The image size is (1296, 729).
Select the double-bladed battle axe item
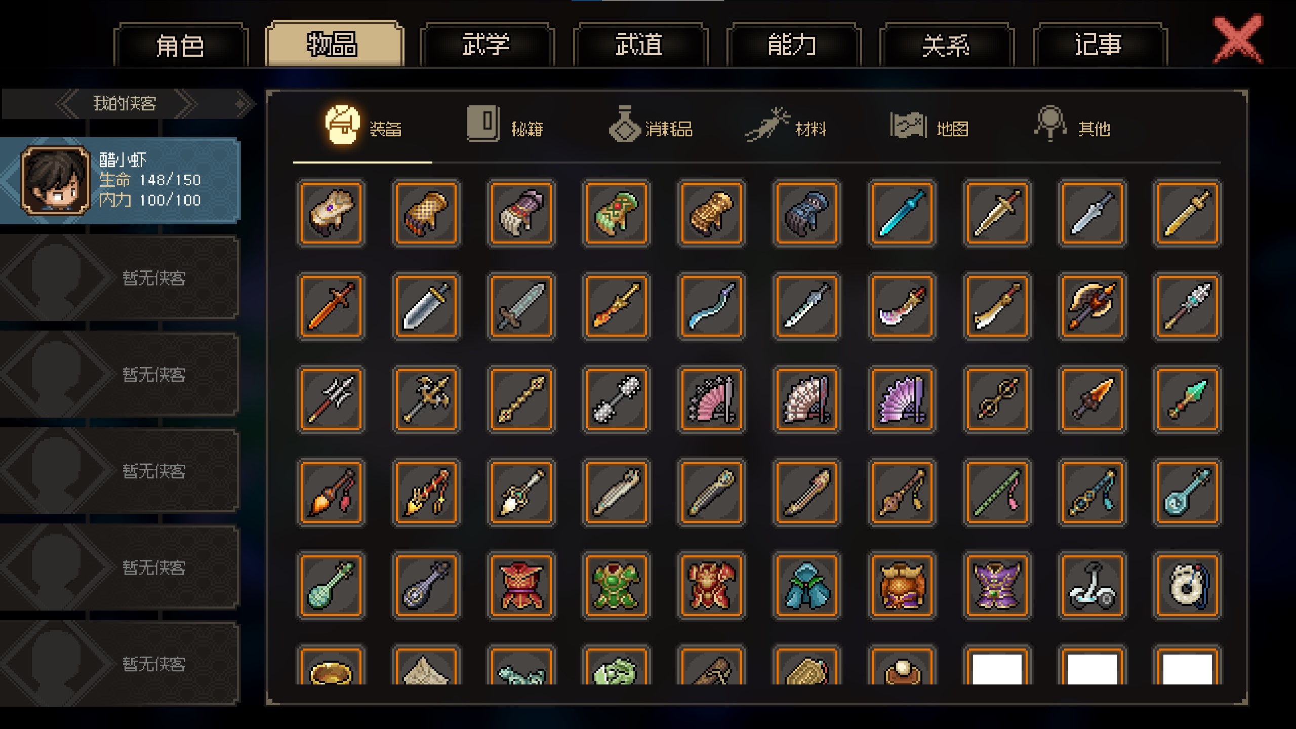tap(1092, 306)
